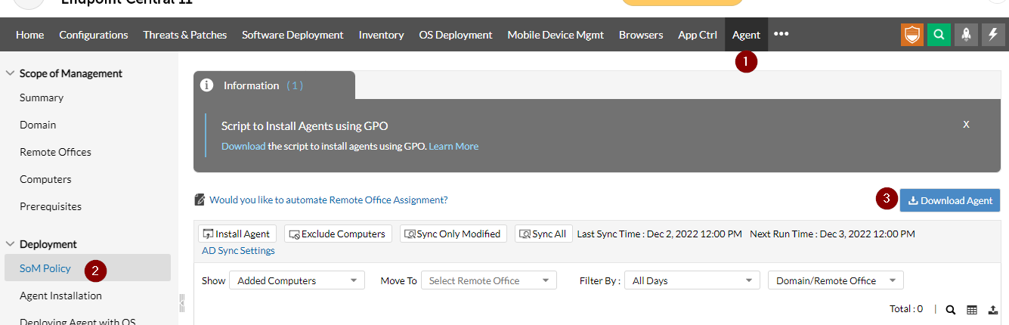Screen dimensions: 1009x325
Task: Click the Sync Only Modified button
Action: coord(453,234)
